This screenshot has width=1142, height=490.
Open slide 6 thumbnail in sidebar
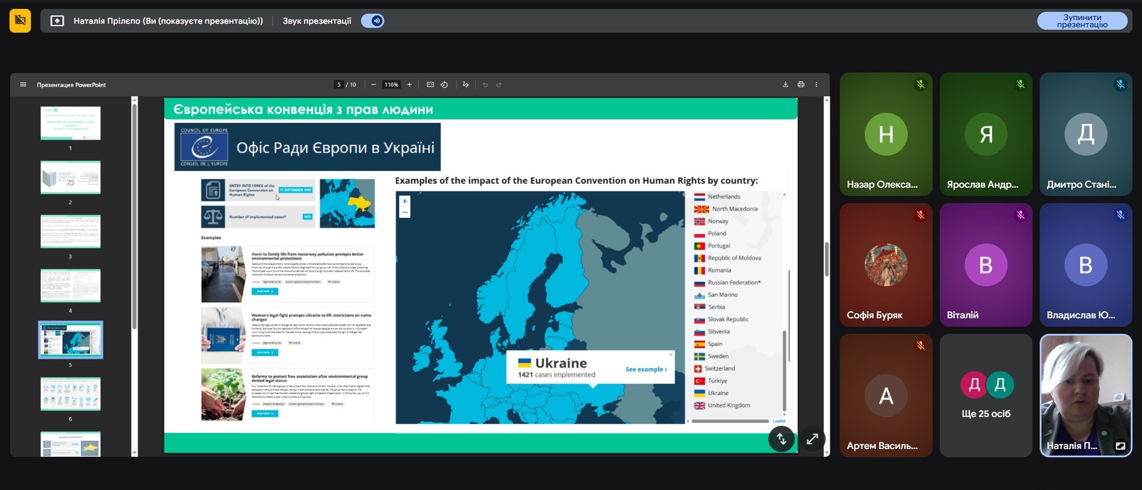(70, 394)
